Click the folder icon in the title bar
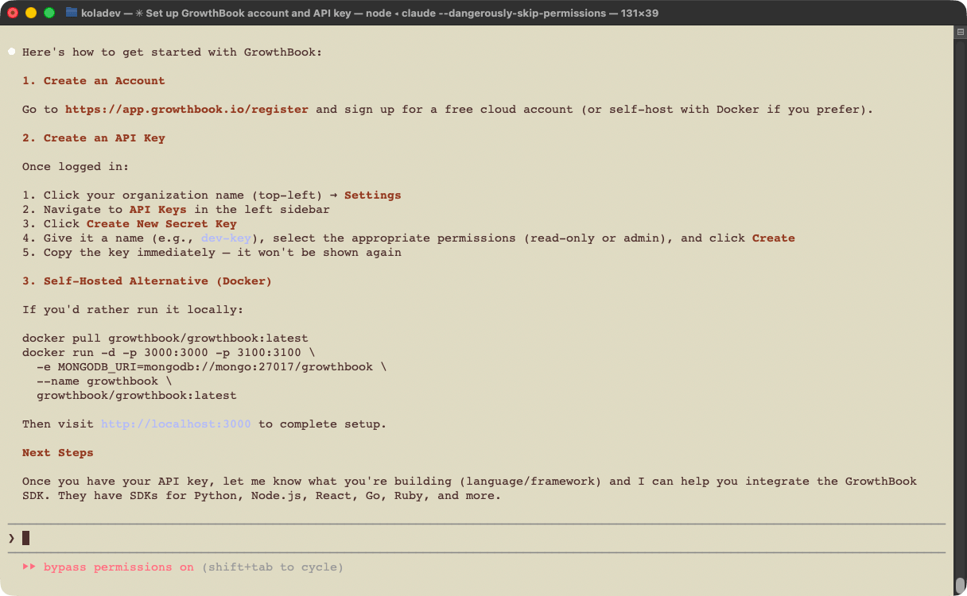 pyautogui.click(x=72, y=13)
